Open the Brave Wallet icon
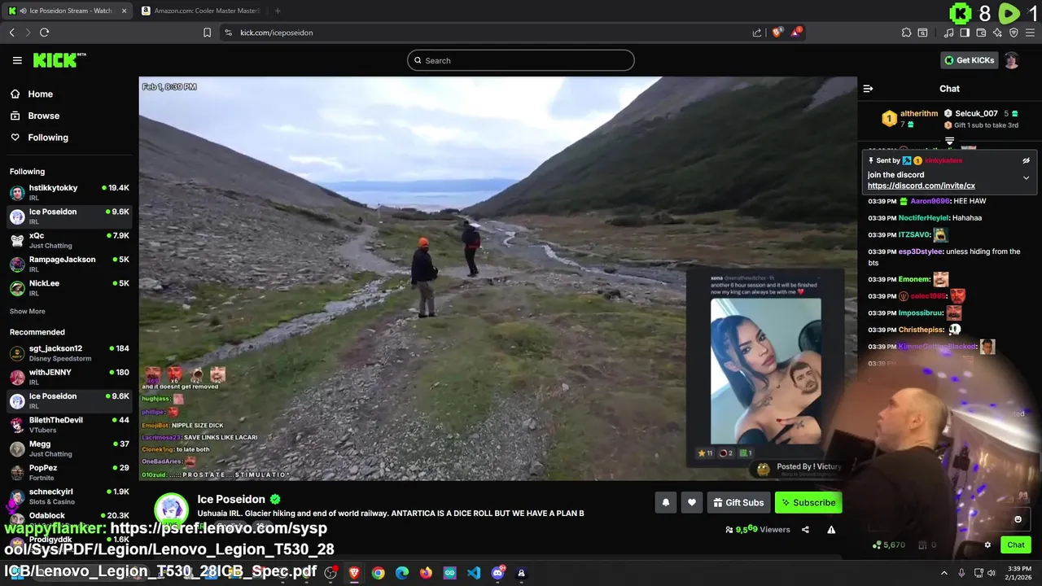Viewport: 1042px width, 586px height. point(981,33)
